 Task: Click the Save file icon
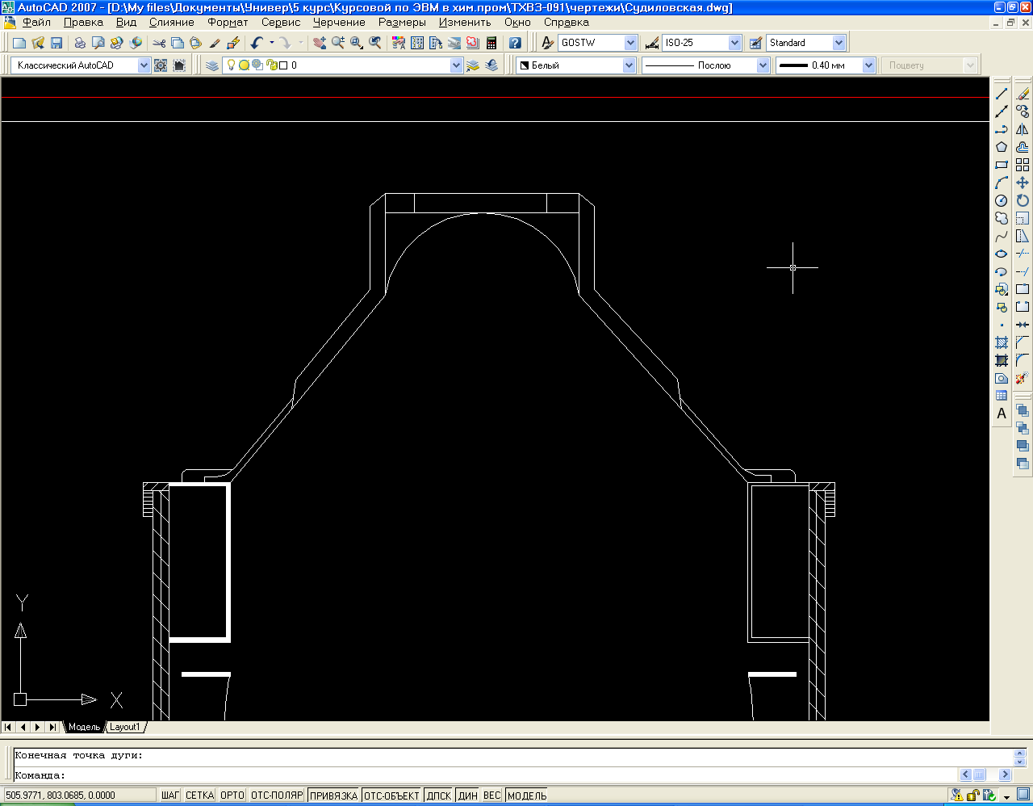point(56,43)
